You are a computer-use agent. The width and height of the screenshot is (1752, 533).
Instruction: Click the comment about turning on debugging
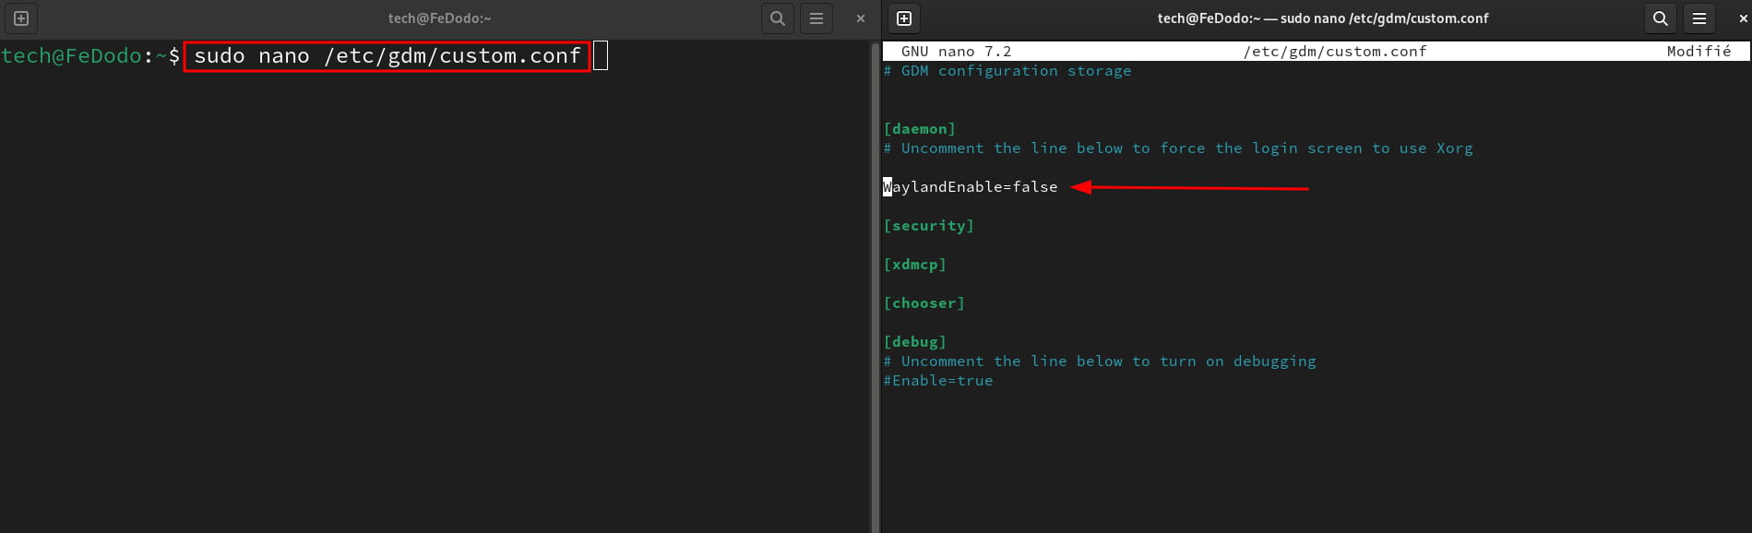coord(1100,361)
